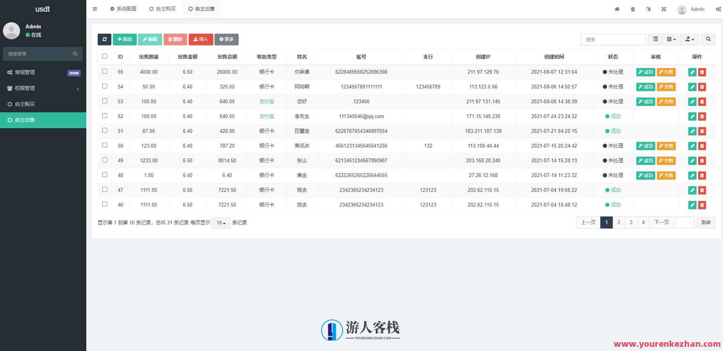
Task: Edit row ID 55 with the pencil icon
Action: click(x=692, y=72)
